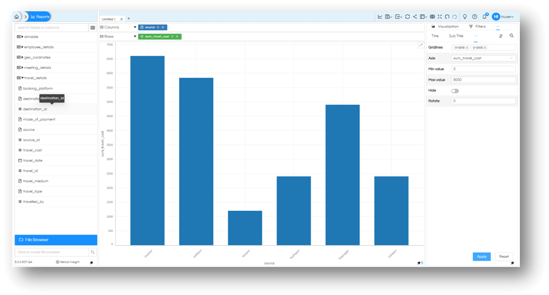Image resolution: width=549 pixels, height=295 pixels.
Task: Click the properties search magnifier icon
Action: [512, 36]
